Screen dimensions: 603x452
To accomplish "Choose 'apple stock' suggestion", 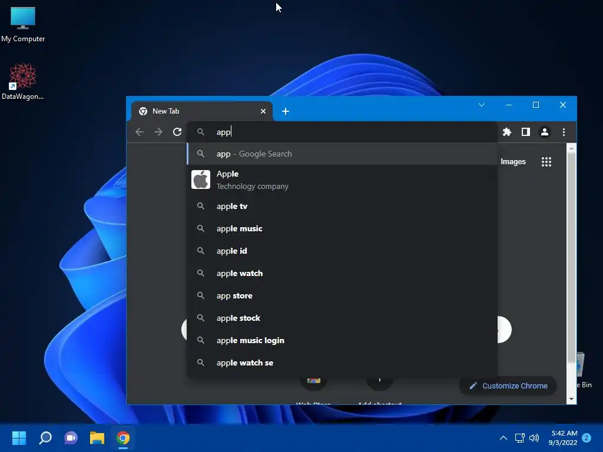I will click(x=342, y=318).
